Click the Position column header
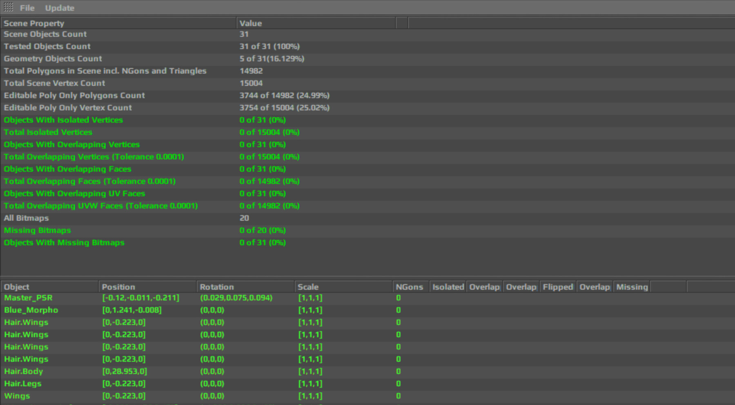The image size is (735, 405). point(147,287)
